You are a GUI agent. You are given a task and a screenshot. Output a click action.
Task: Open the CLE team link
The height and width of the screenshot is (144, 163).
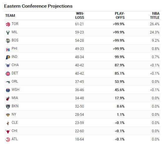click(15, 123)
